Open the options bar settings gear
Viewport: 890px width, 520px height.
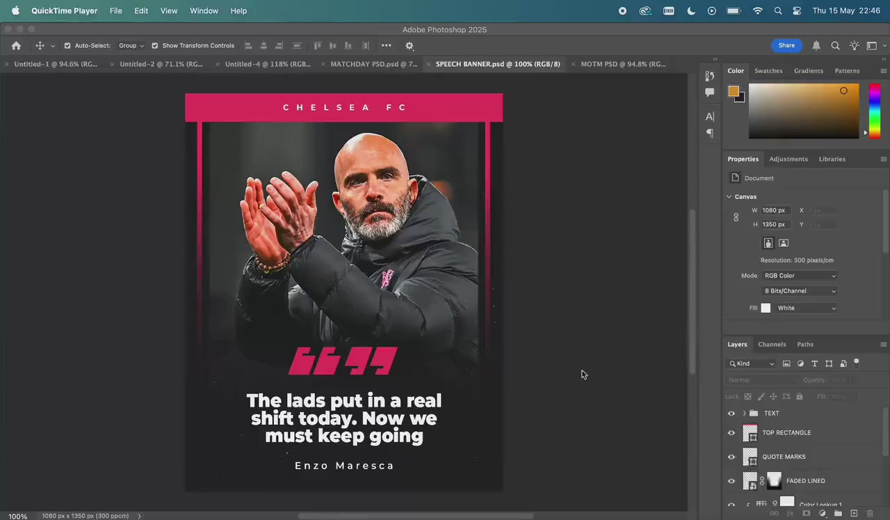click(410, 46)
